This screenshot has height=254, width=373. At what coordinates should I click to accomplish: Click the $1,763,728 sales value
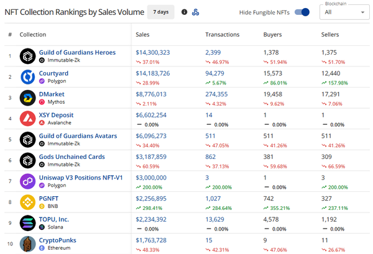pyautogui.click(x=151, y=240)
